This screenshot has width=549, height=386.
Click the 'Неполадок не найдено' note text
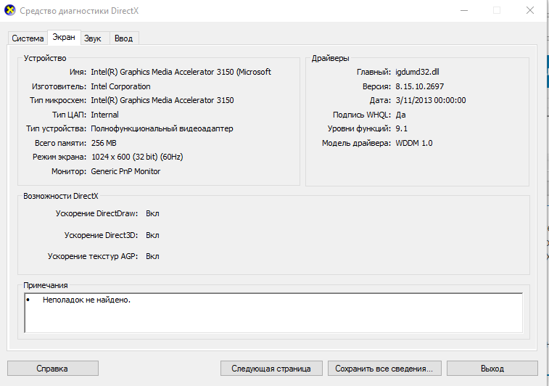tap(86, 300)
